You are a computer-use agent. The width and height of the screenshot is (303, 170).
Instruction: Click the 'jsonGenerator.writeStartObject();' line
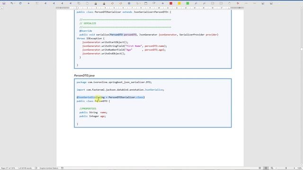pos(105,42)
